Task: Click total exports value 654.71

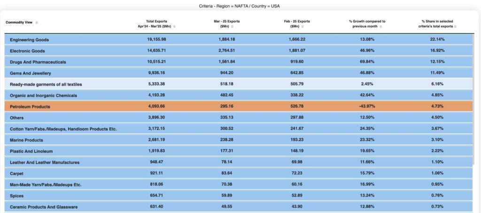Action: click(x=156, y=196)
